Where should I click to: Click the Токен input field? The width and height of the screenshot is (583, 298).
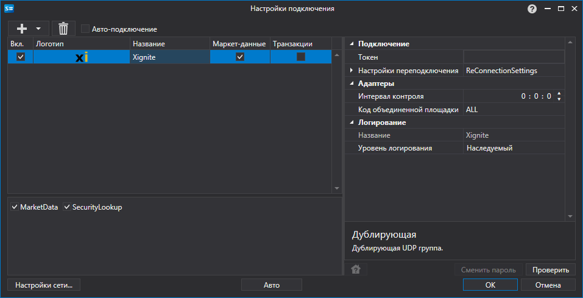pyautogui.click(x=514, y=57)
